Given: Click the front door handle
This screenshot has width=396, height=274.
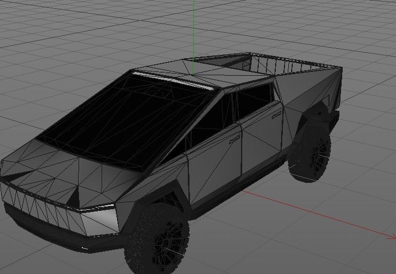Looking at the screenshot, I should (235, 139).
